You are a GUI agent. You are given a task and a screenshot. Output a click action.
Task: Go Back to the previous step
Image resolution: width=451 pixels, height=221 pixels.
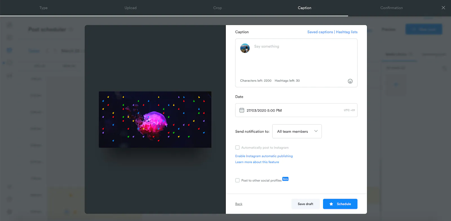click(x=239, y=204)
